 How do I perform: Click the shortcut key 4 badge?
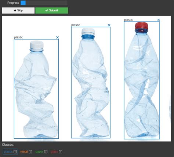[x=61, y=152]
